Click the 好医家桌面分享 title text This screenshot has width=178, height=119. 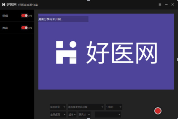28,5
